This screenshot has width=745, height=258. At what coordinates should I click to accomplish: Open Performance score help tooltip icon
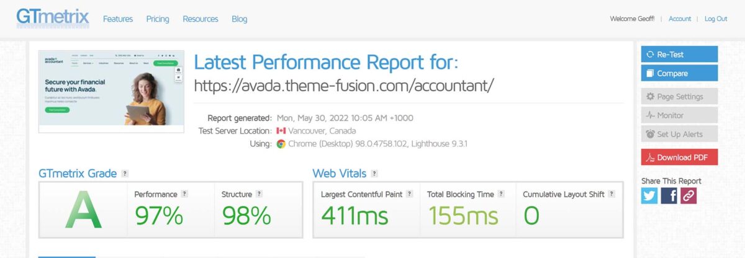pos(184,194)
